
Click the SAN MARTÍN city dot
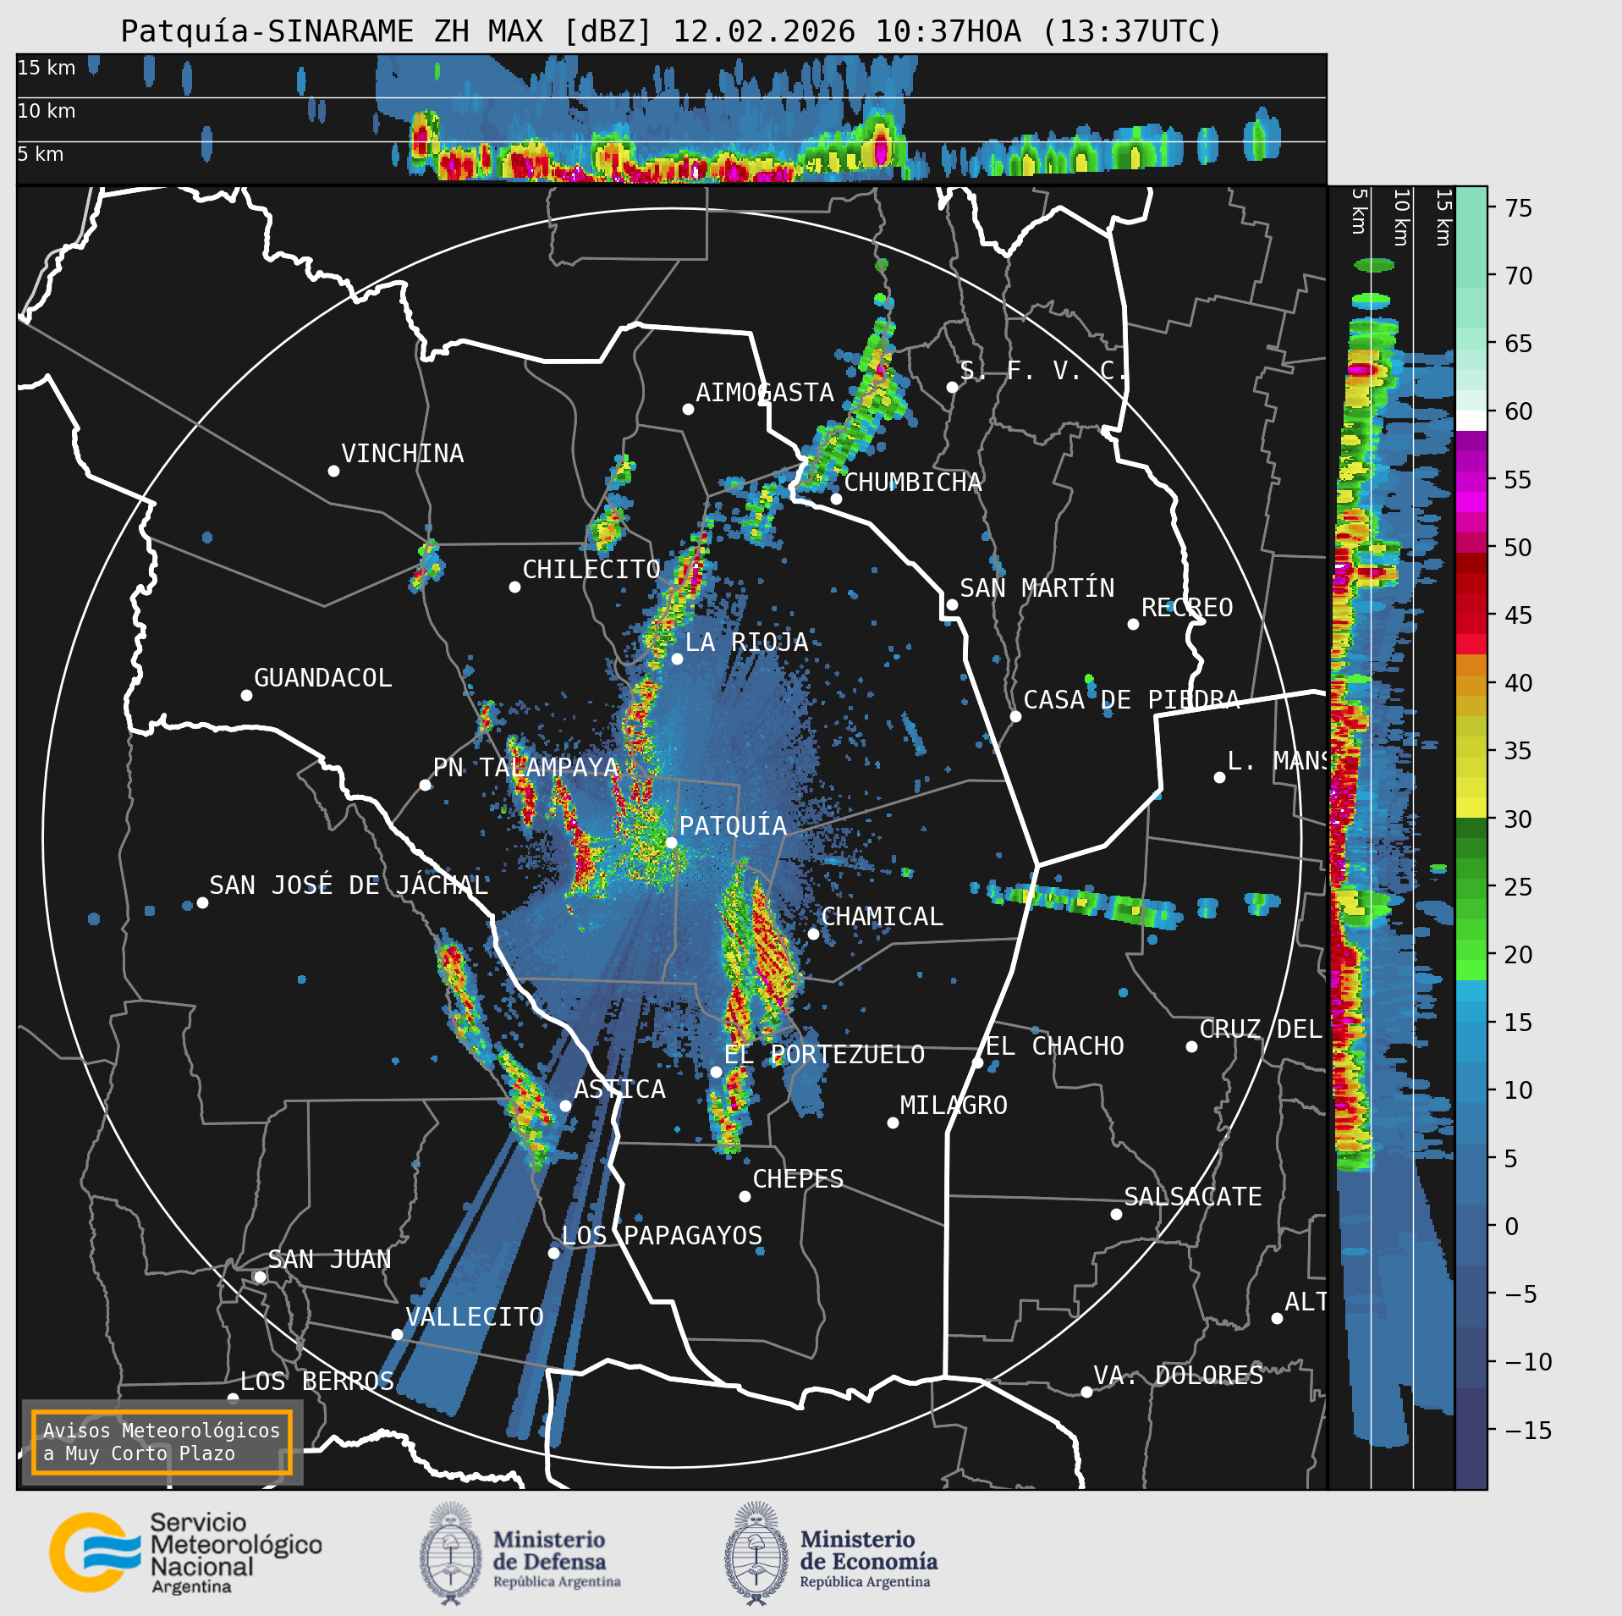952,604
